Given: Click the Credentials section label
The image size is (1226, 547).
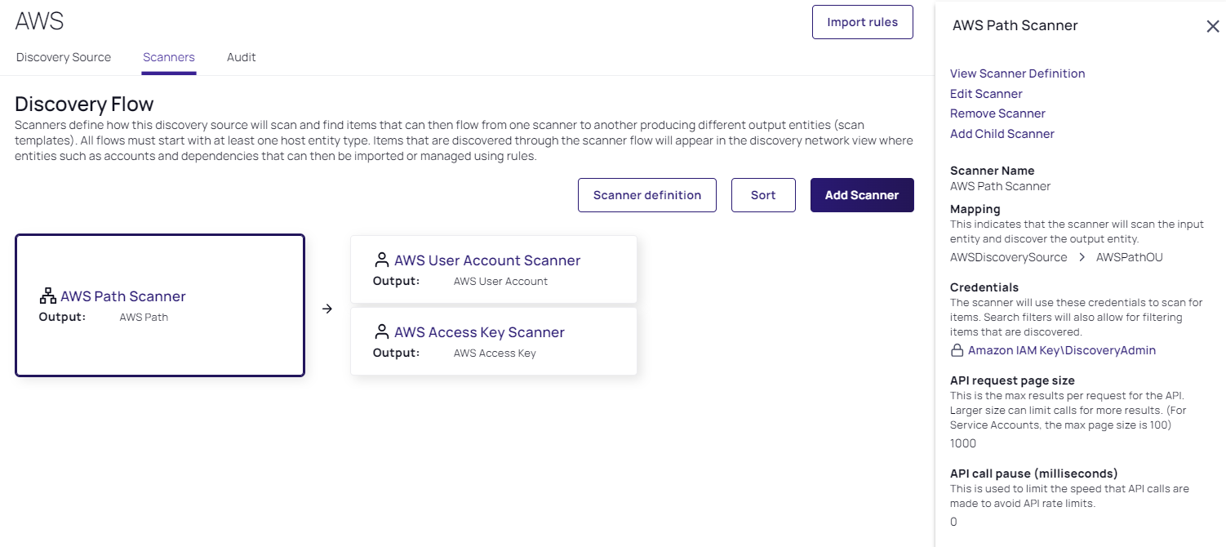Looking at the screenshot, I should coord(986,287).
